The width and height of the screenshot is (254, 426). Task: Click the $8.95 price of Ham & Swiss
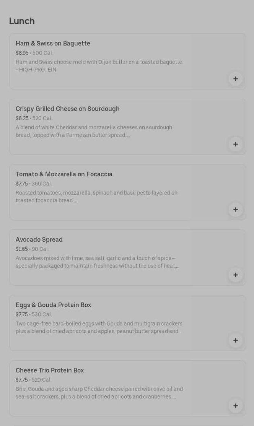click(x=22, y=53)
